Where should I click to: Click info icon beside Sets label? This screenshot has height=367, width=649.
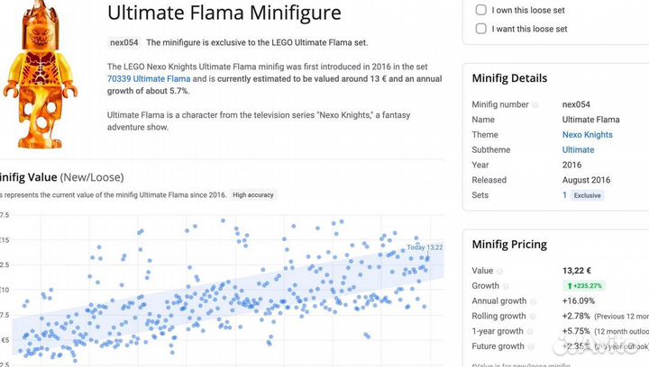(495, 195)
